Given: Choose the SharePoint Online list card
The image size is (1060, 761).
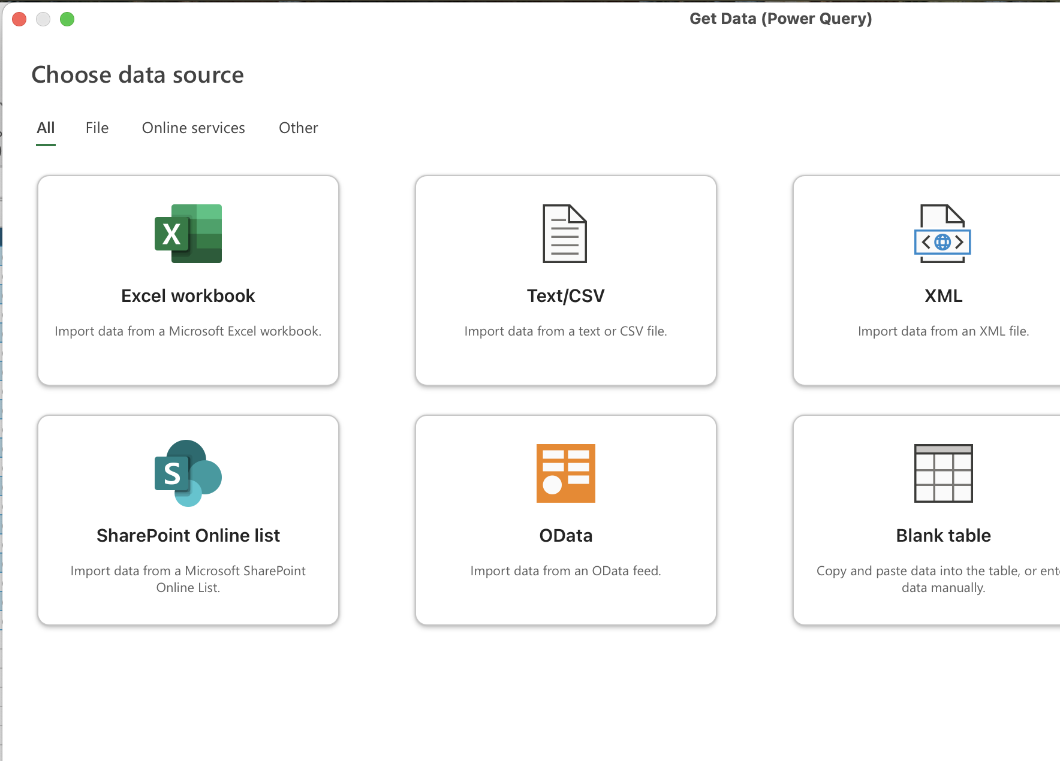Looking at the screenshot, I should (x=188, y=520).
